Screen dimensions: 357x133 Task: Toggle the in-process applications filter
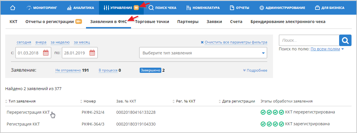tap(108, 70)
